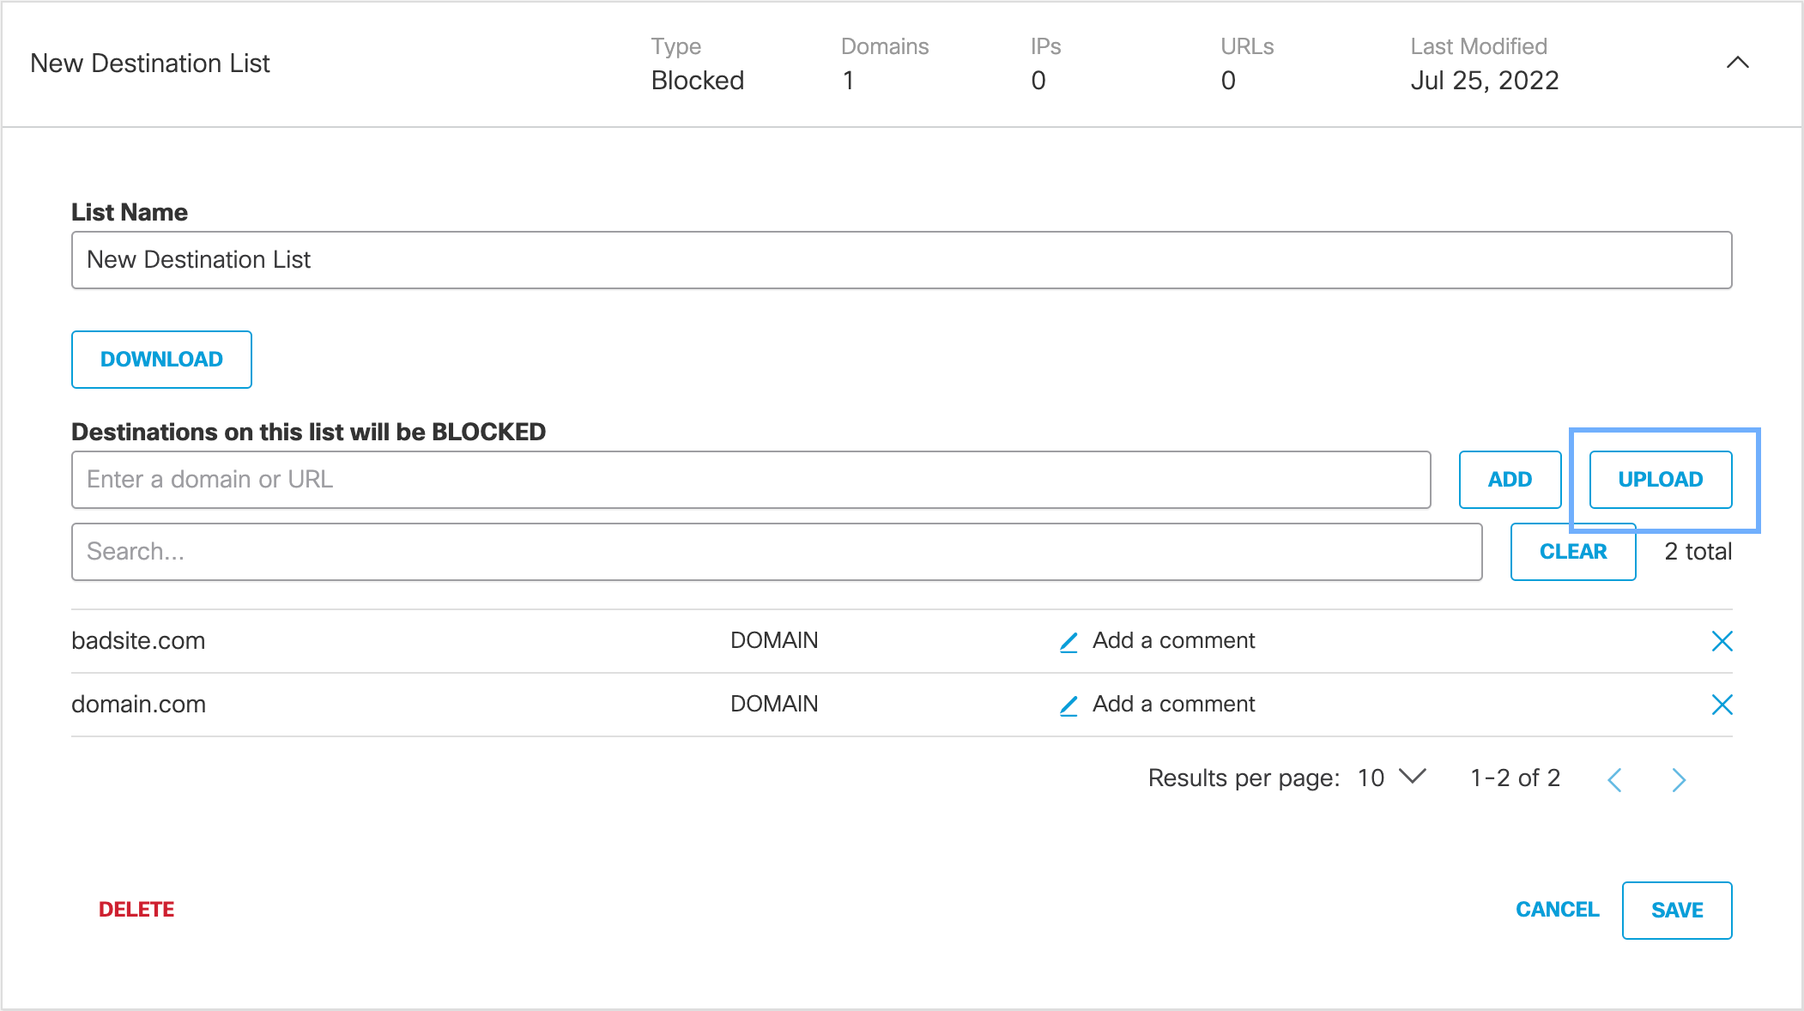Click the UPLOAD button
The height and width of the screenshot is (1011, 1804).
coord(1660,480)
